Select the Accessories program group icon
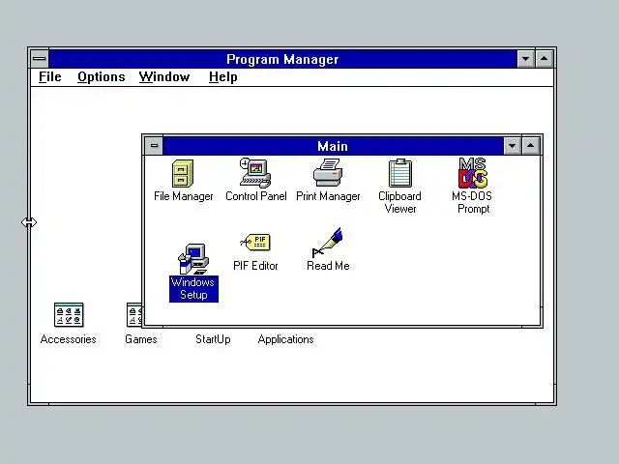 click(69, 314)
